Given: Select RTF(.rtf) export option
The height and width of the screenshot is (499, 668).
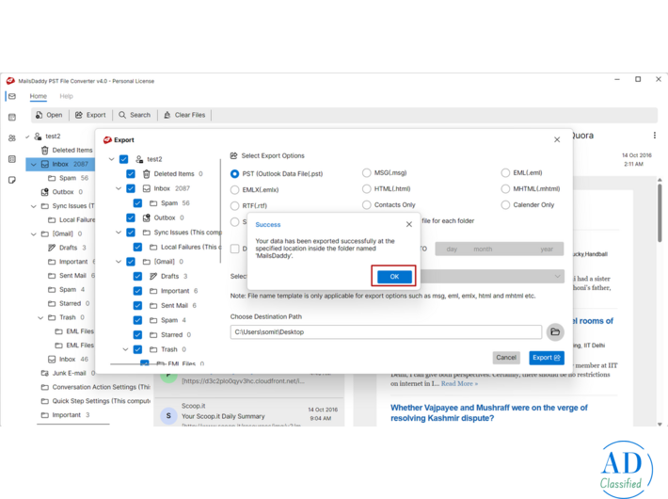Looking at the screenshot, I should click(x=234, y=205).
